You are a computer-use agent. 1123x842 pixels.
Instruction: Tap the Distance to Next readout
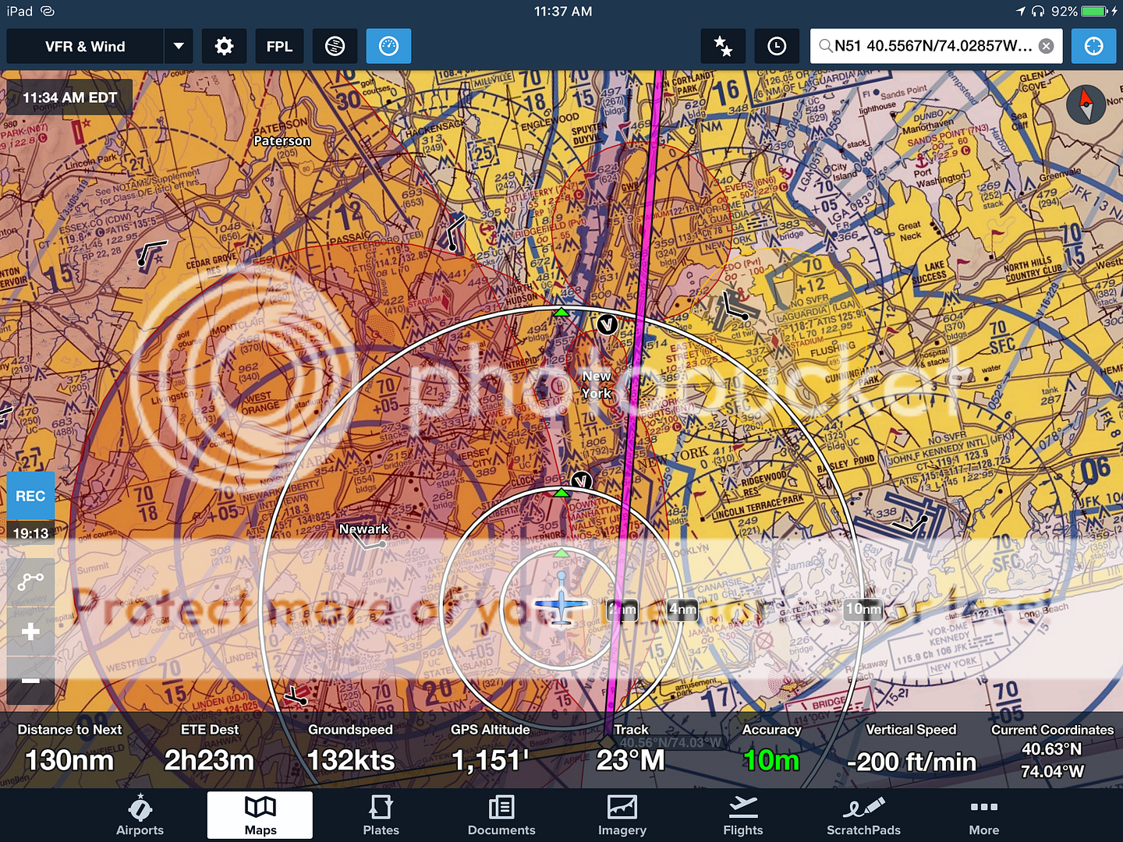click(69, 748)
